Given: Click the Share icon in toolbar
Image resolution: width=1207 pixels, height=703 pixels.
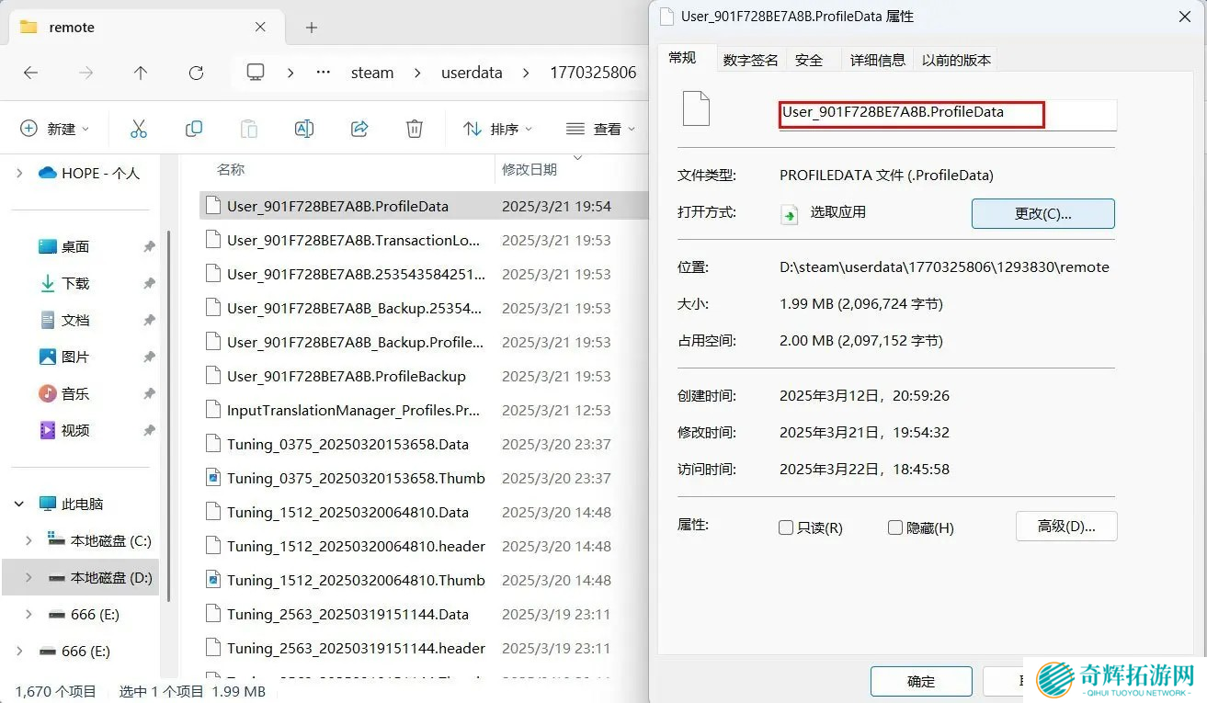Looking at the screenshot, I should click(360, 129).
